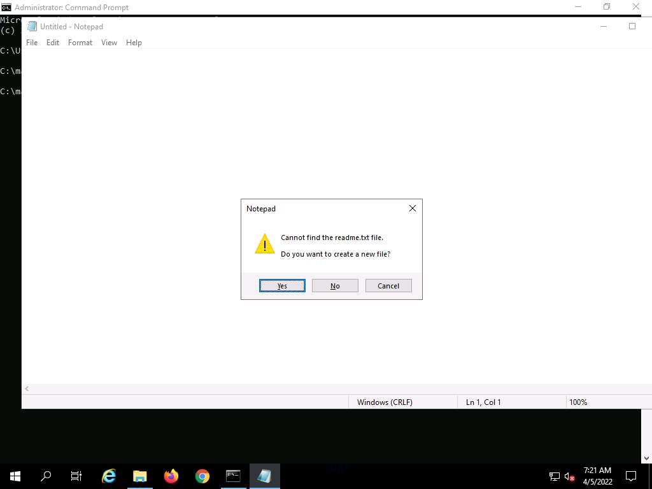Close the Notepad dialog with the X
The height and width of the screenshot is (489, 652).
[x=412, y=208]
